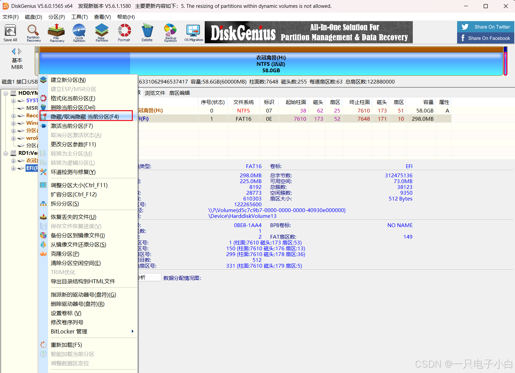Choose 恢复丢失的文件(U) menu entry

pyautogui.click(x=88, y=217)
